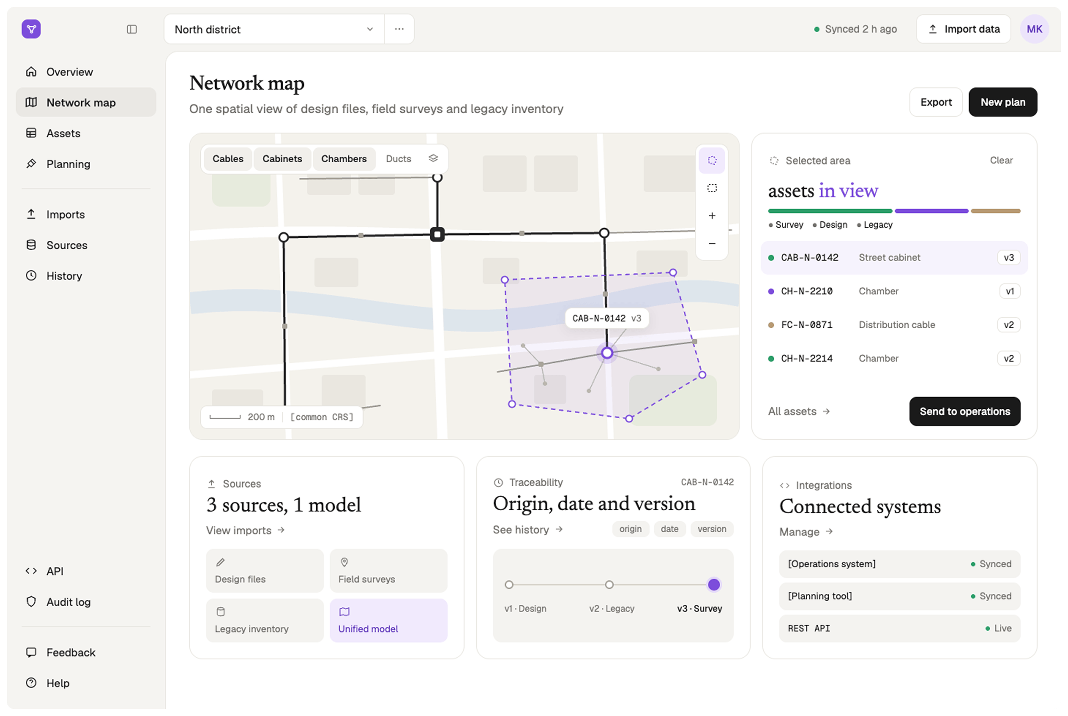Click the green Survey progress bar segment

[830, 211]
